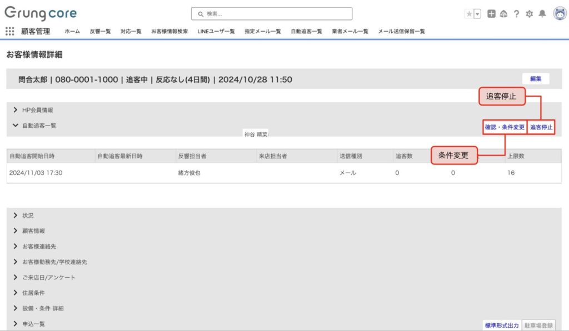Open the setup gear icon
The width and height of the screenshot is (569, 331).
click(x=529, y=14)
